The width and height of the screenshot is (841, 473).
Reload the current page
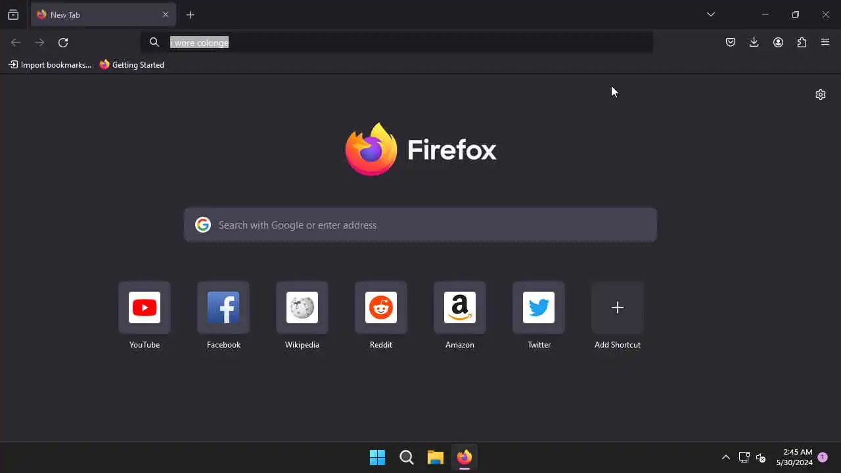63,42
